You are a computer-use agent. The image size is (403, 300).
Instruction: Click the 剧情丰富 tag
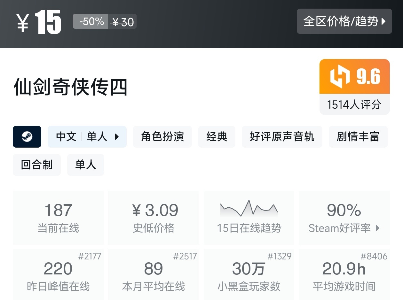[358, 137]
